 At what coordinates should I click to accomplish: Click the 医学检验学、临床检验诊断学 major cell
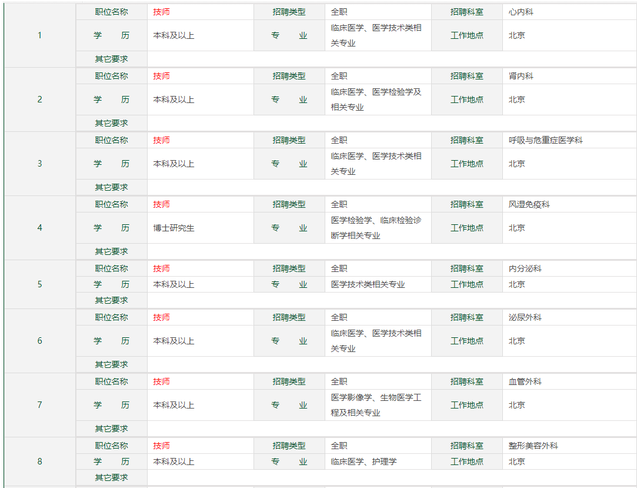pyautogui.click(x=376, y=228)
